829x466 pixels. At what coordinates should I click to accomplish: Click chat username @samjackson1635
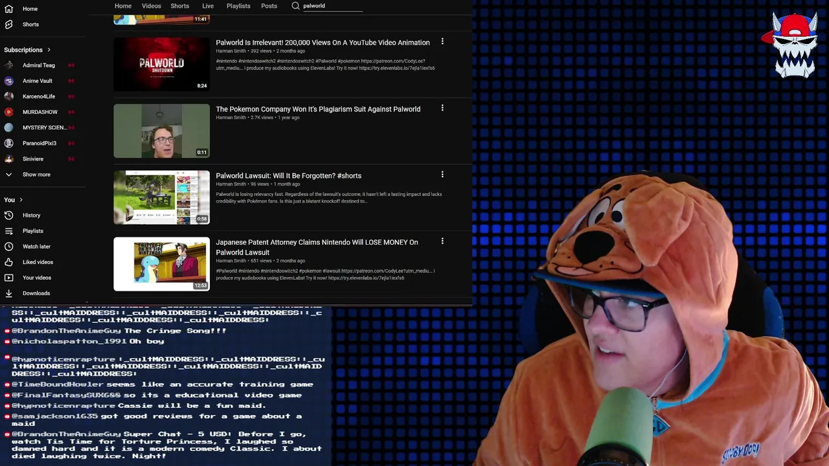[x=55, y=417]
